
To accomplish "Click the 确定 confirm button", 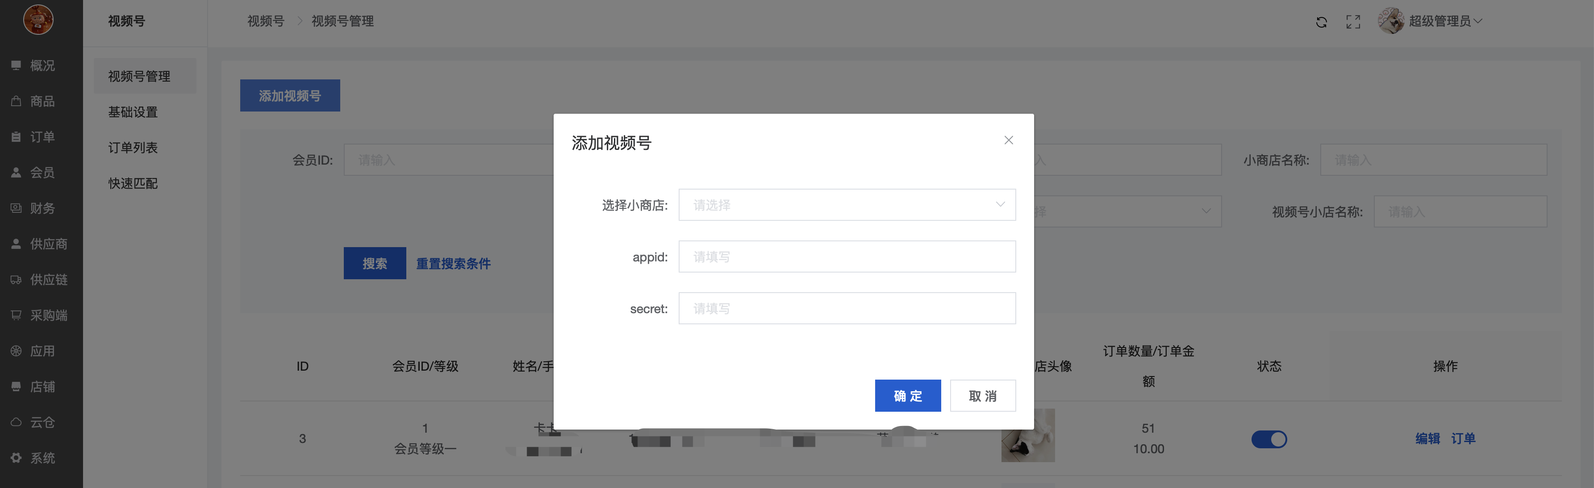I will pos(907,396).
